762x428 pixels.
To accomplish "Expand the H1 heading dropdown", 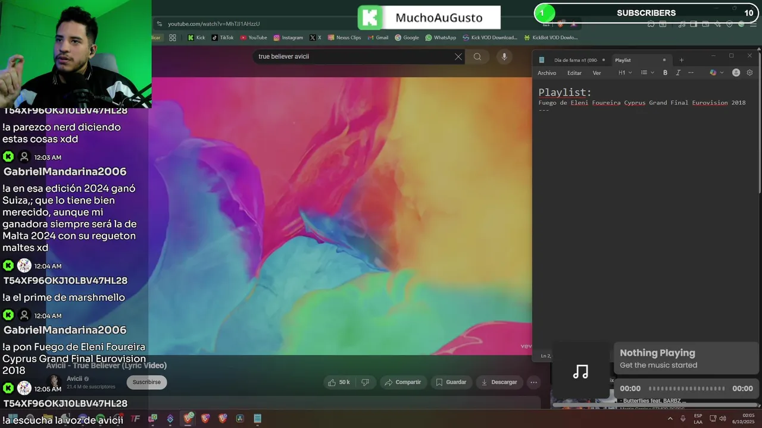I will 625,73.
